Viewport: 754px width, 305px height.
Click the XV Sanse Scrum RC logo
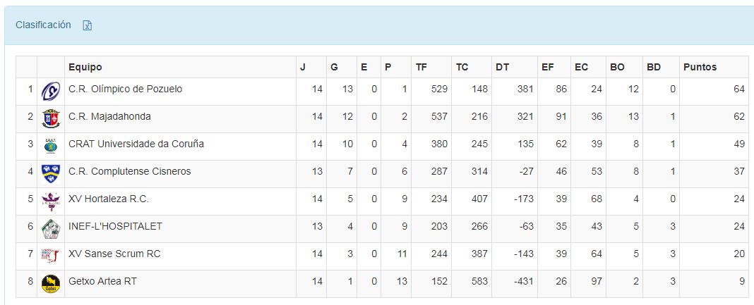51,256
